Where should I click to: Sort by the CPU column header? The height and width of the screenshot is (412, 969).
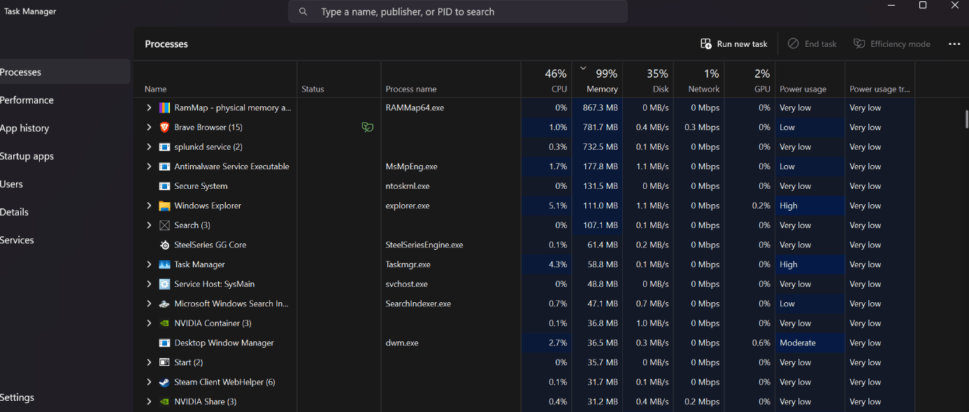[x=546, y=80]
